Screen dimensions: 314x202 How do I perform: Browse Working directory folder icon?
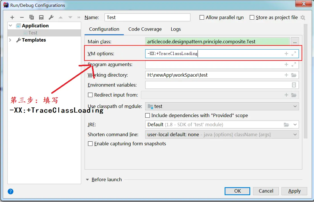[x=294, y=75]
